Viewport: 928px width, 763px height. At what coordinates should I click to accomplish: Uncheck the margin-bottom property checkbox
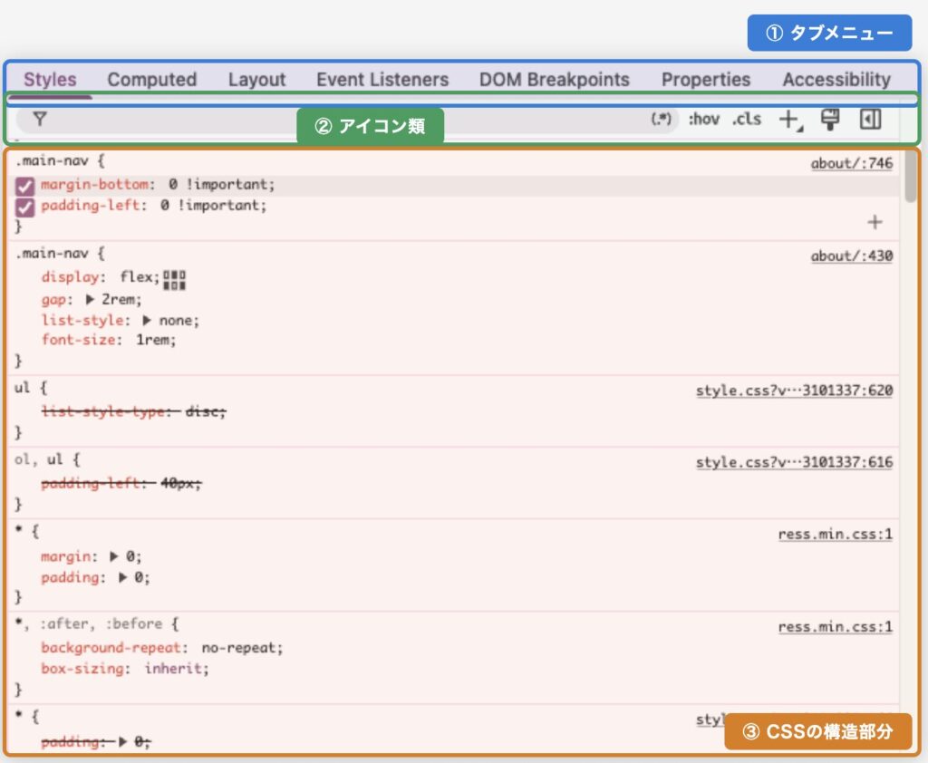point(24,187)
